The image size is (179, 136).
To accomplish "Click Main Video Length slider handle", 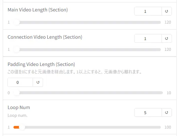I will click(16, 22).
